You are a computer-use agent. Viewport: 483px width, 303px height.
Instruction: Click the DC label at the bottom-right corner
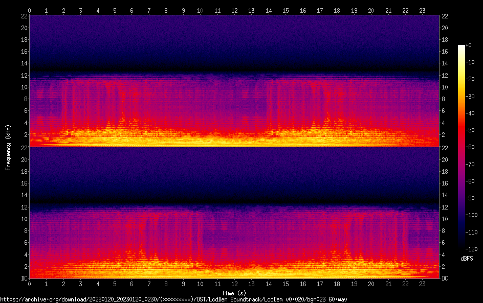pos(445,278)
